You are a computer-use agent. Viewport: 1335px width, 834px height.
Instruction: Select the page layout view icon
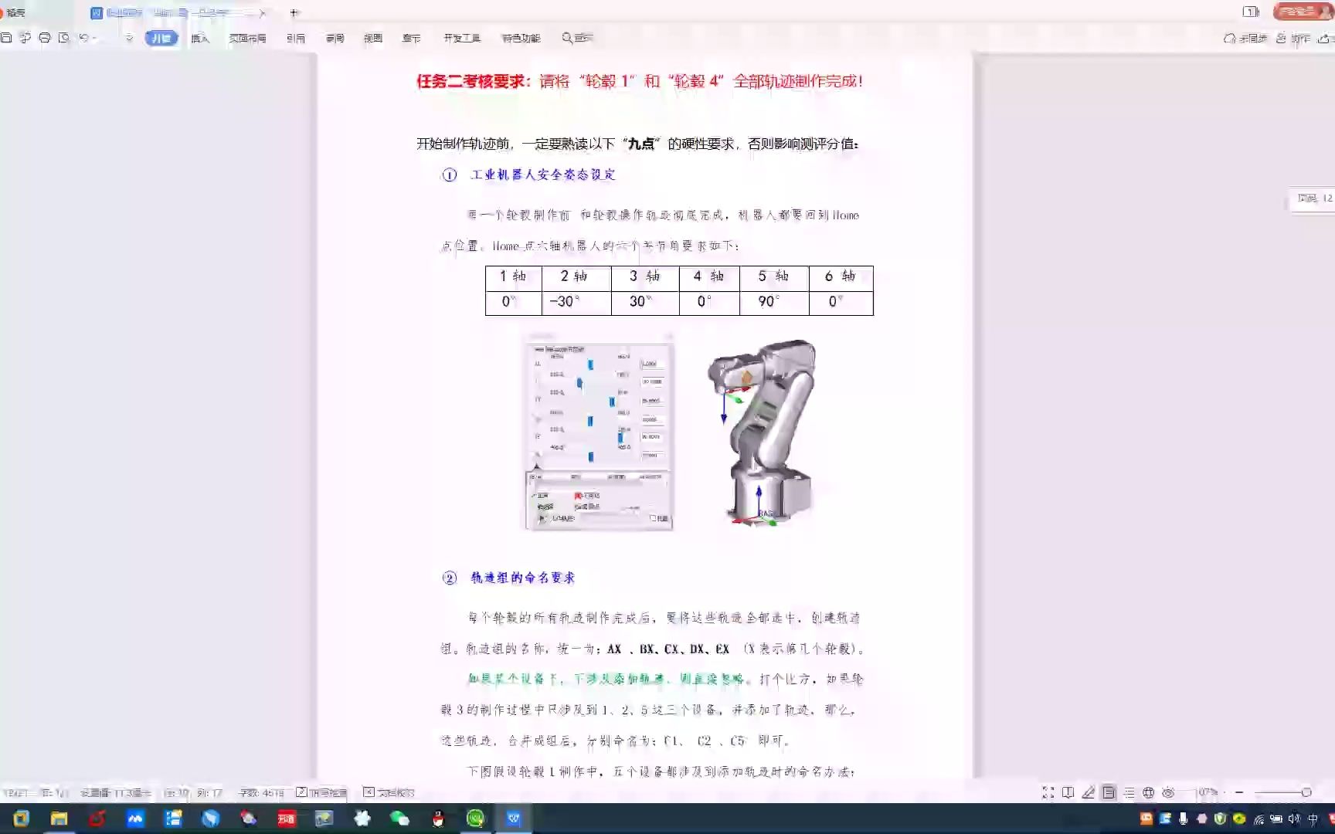coord(1109,792)
